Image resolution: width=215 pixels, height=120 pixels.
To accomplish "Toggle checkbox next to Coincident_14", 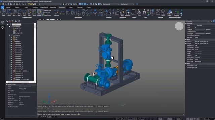I will click(11, 73).
